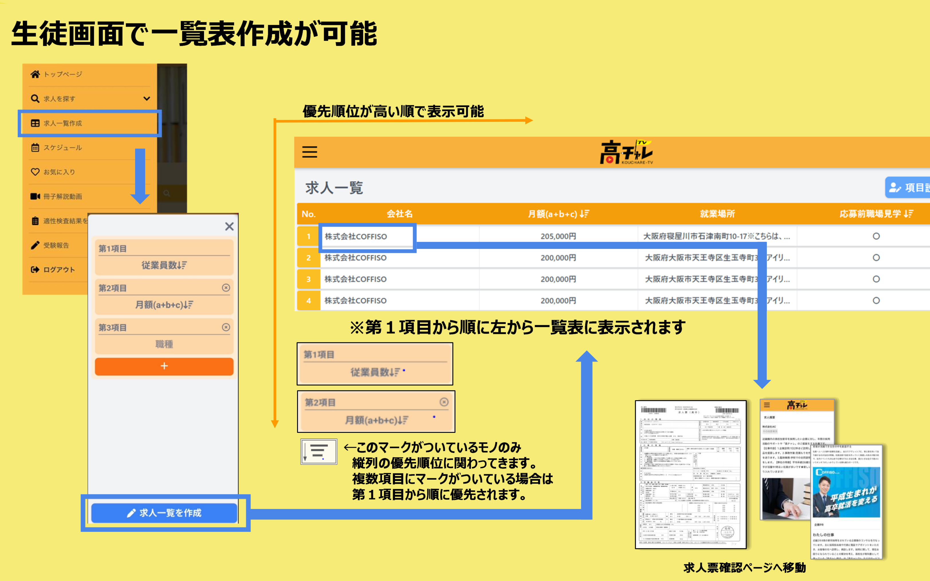Select 求人一覧作成 in the sidebar
The image size is (930, 581).
tap(62, 123)
